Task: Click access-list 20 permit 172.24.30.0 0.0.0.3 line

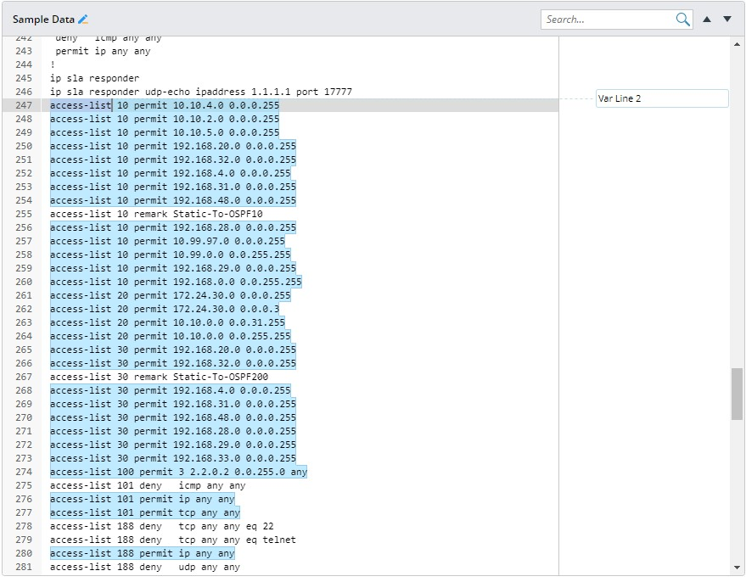Action: (164, 309)
